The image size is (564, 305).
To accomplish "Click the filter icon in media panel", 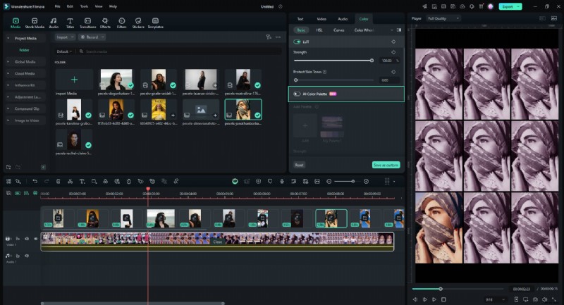I will click(x=268, y=37).
